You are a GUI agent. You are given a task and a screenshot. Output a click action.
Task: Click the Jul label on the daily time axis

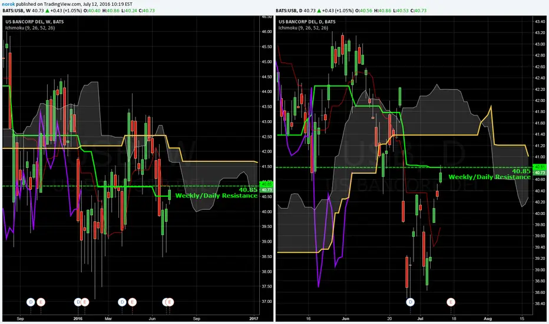[420, 318]
